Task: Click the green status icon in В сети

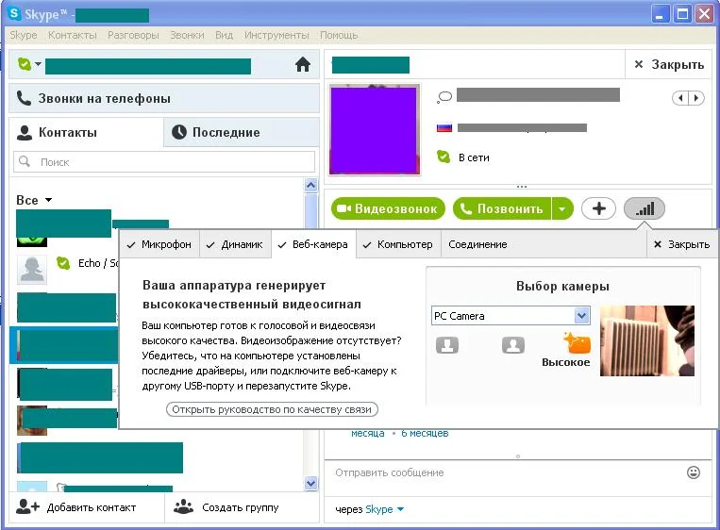Action: (444, 157)
